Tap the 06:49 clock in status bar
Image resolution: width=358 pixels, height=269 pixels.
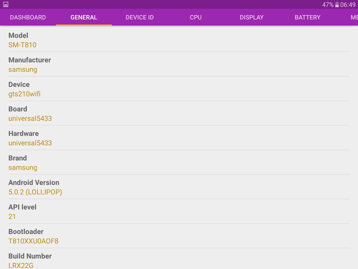348,4
